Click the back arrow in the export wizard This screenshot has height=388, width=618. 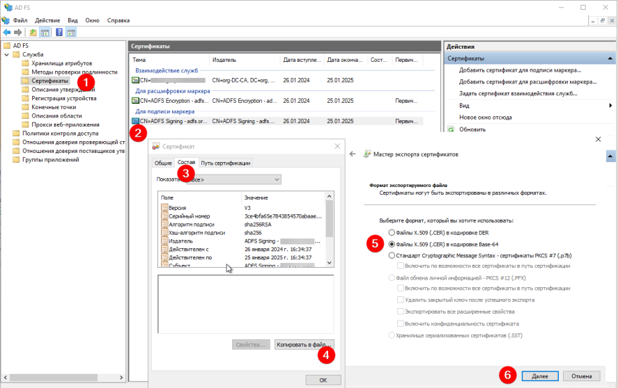353,153
